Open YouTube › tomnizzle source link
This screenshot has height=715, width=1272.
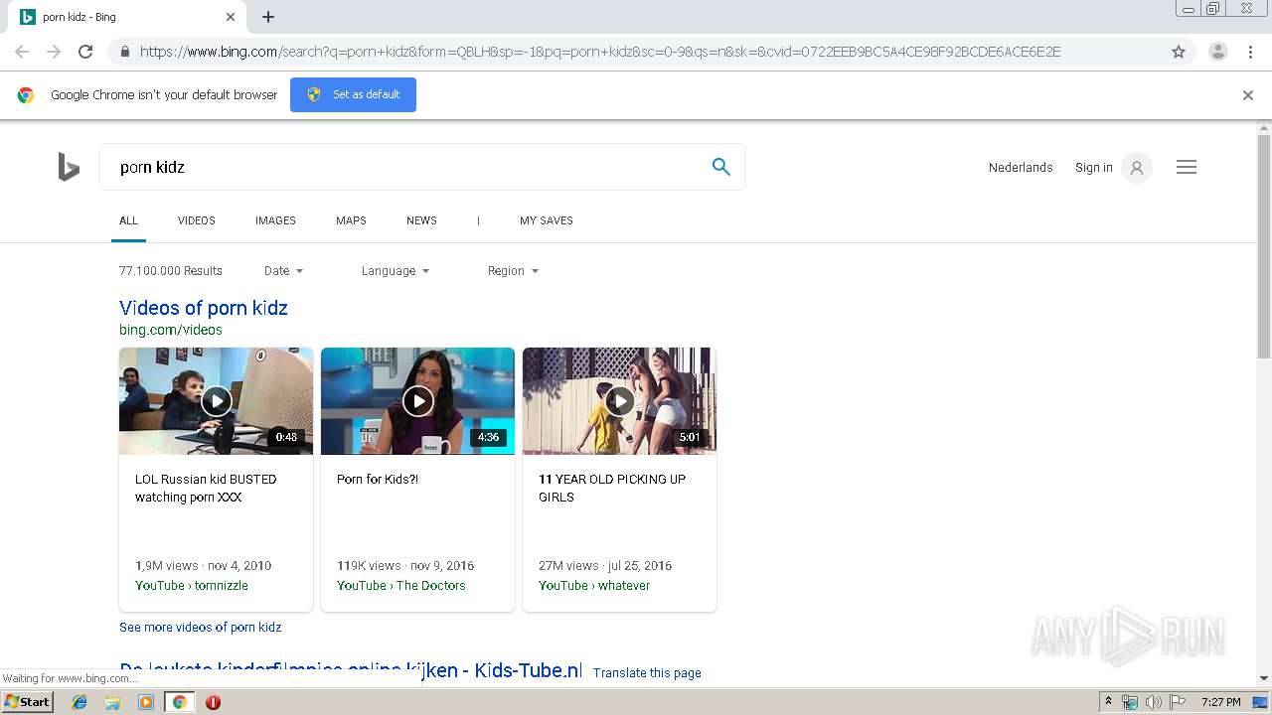(x=192, y=586)
